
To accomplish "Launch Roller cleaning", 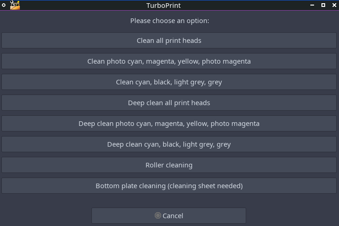I will [x=169, y=165].
